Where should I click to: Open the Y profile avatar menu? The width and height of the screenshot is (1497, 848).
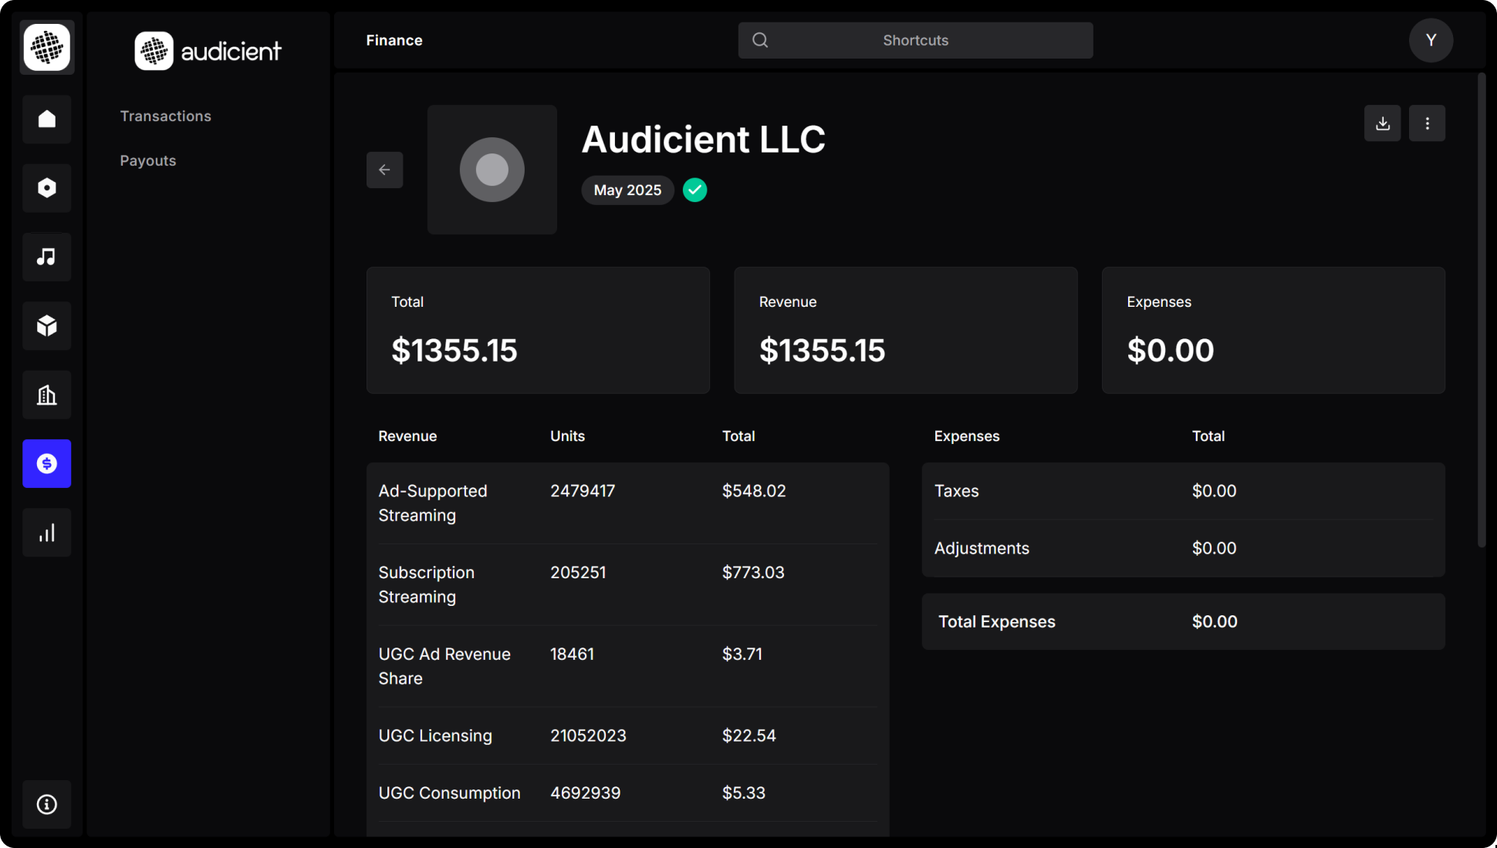pos(1431,40)
